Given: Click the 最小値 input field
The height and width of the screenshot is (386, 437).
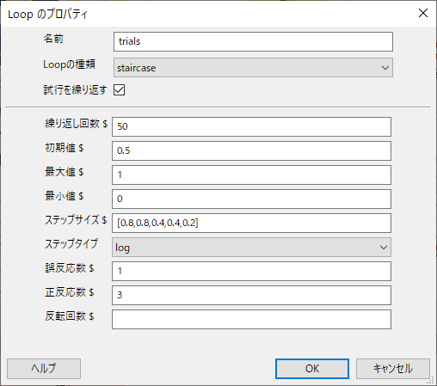Looking at the screenshot, I should [251, 199].
